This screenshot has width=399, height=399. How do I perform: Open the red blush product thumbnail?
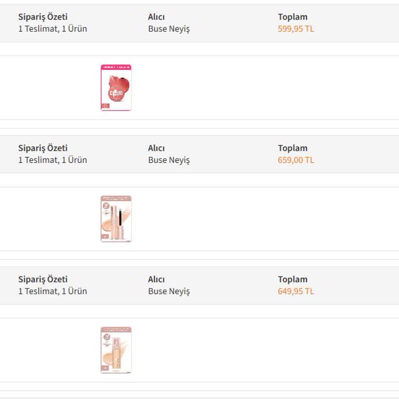click(116, 87)
